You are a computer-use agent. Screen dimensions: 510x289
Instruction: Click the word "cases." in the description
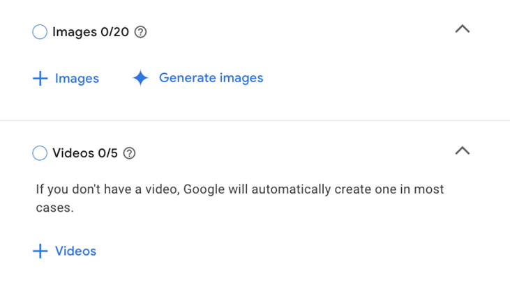point(54,208)
